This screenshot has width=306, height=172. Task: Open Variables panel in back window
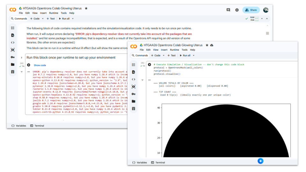pos(19,126)
